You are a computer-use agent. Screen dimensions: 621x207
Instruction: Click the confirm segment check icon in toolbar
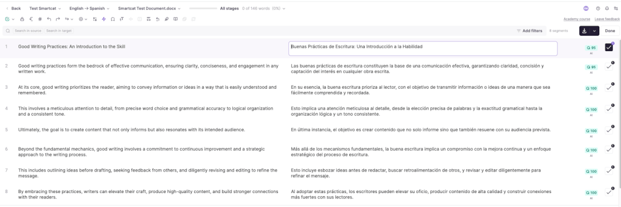click(x=7, y=19)
